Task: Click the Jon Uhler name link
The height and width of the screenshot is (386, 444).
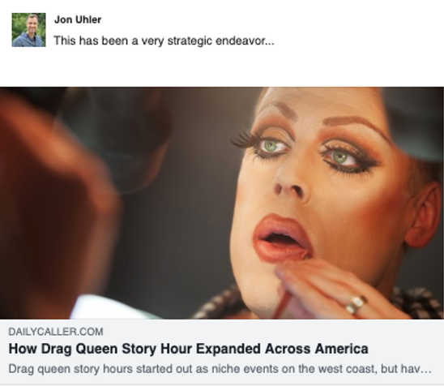Action: [x=78, y=19]
